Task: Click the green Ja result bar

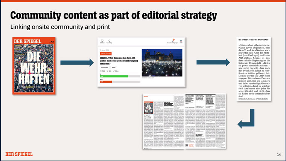Action: pos(114,76)
